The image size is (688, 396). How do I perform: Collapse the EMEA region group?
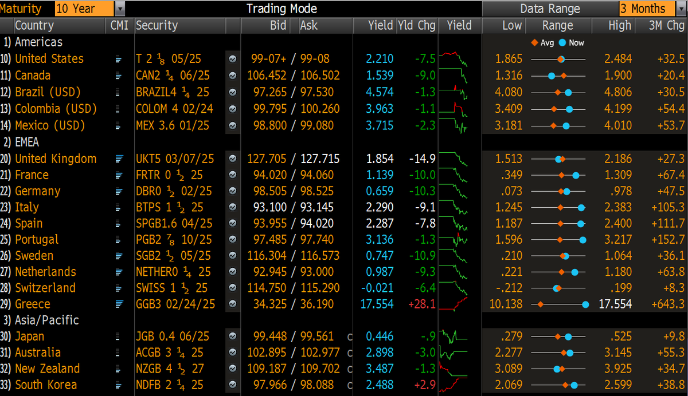coord(21,142)
